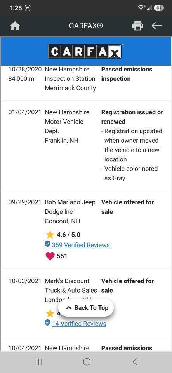Tap Bob Mariano's gold rating star
This screenshot has width=172, height=373.
click(50, 235)
